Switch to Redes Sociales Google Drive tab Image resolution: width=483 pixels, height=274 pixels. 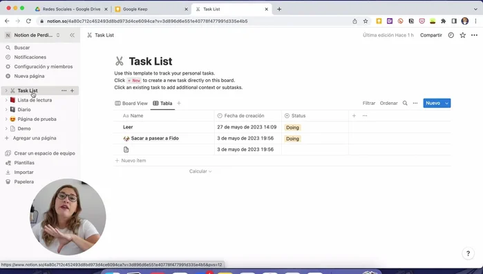[71, 9]
